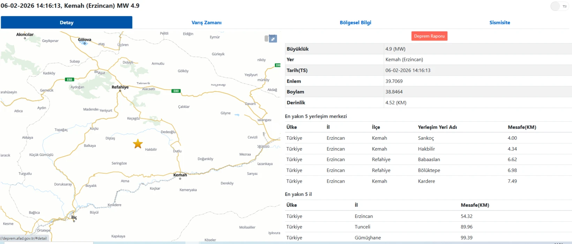
Task: Click the Derinlik row label
Action: [296, 102]
